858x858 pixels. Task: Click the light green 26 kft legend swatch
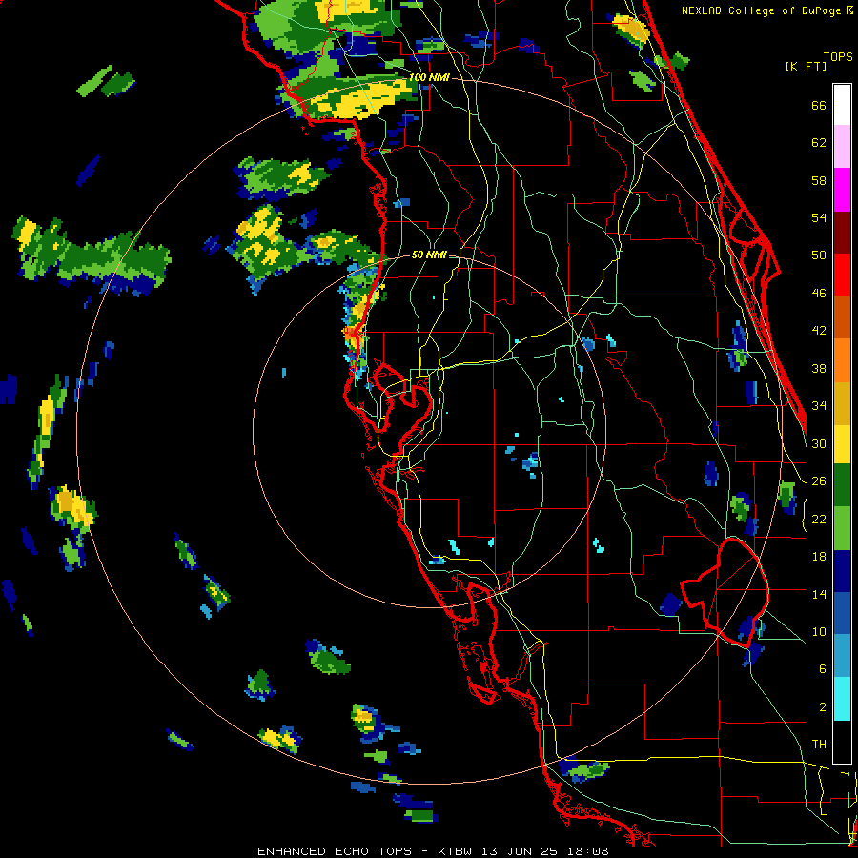coord(842,528)
